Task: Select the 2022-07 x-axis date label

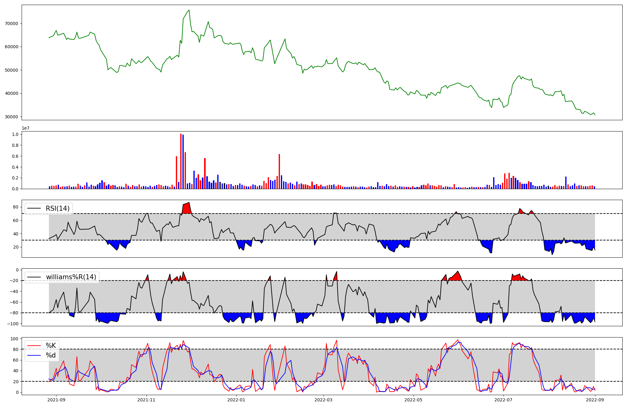Action: coord(503,400)
